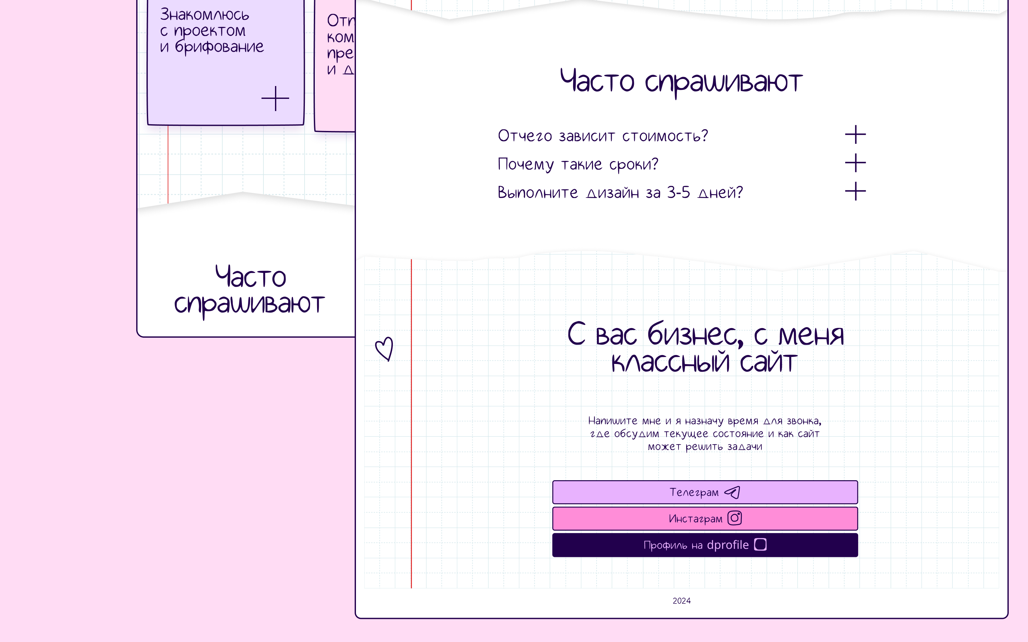Image resolution: width=1028 pixels, height=642 pixels.
Task: Click the Instagram camera icon
Action: (734, 518)
